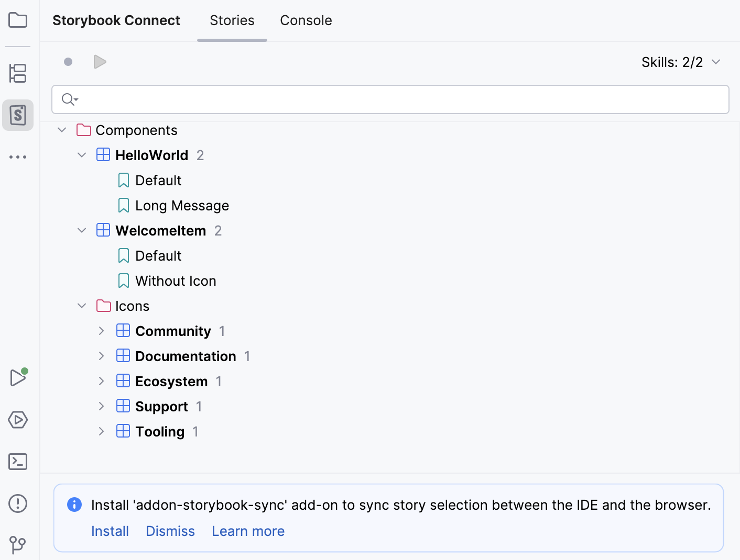Select the Tooling component label
The width and height of the screenshot is (740, 560).
160,432
